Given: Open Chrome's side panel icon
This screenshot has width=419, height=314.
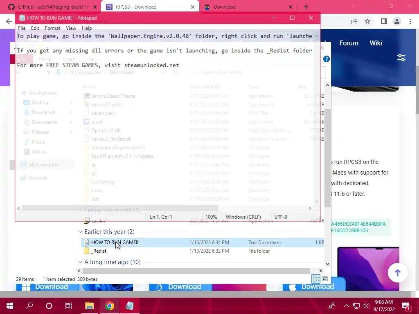Looking at the screenshot, I should [384, 21].
